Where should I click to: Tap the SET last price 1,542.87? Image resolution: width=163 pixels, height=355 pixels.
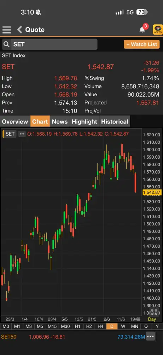tap(100, 67)
